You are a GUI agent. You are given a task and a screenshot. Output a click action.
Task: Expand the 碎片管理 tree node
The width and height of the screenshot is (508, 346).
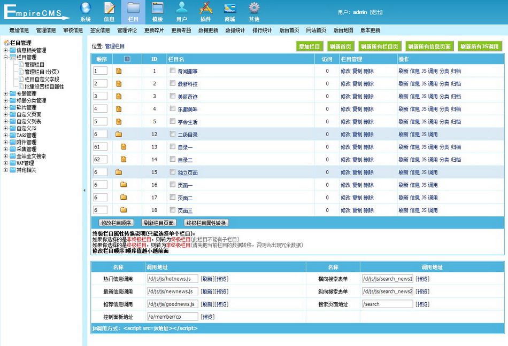pos(5,107)
